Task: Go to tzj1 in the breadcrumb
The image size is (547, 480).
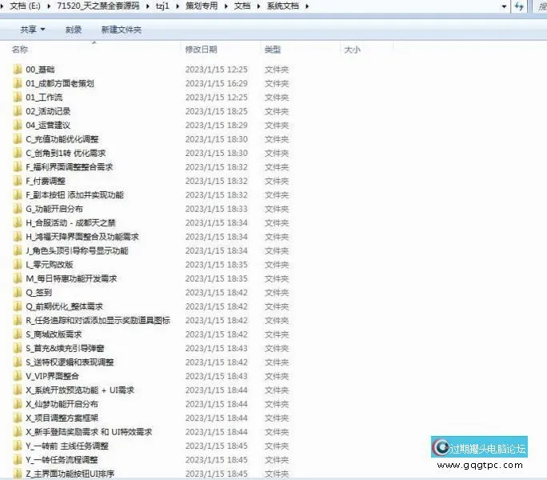Action: click(162, 6)
